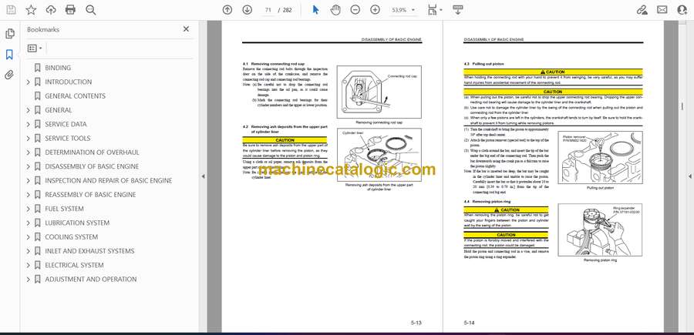Viewport: 694px width, 335px height.
Task: Open the BINDING bookmark
Action: [x=58, y=68]
